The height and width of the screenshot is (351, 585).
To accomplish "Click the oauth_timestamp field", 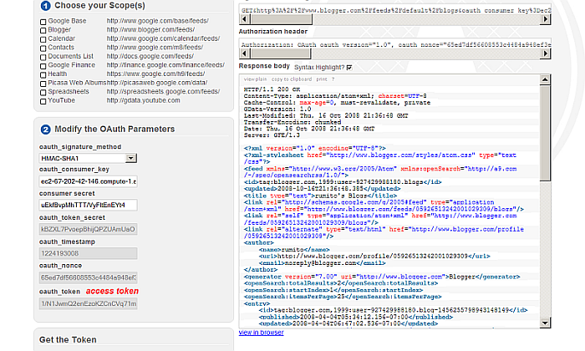I will [88, 253].
